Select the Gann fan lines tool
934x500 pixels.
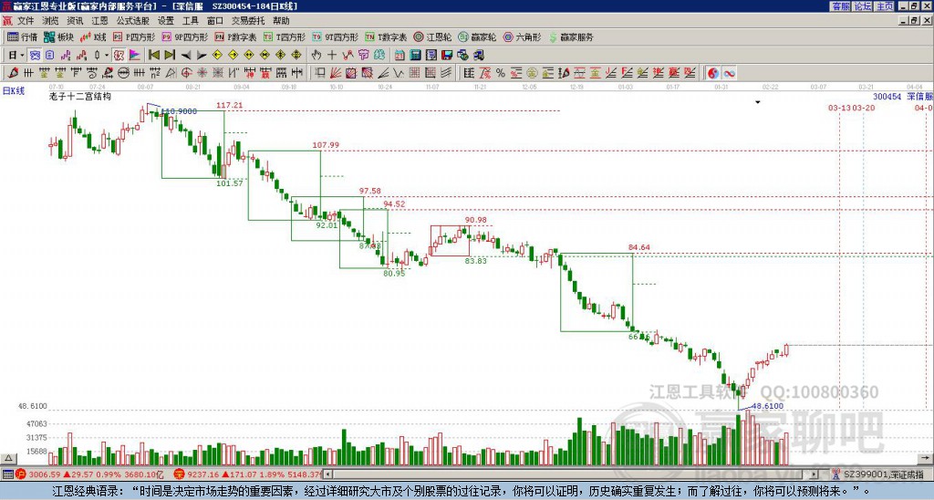click(x=336, y=73)
